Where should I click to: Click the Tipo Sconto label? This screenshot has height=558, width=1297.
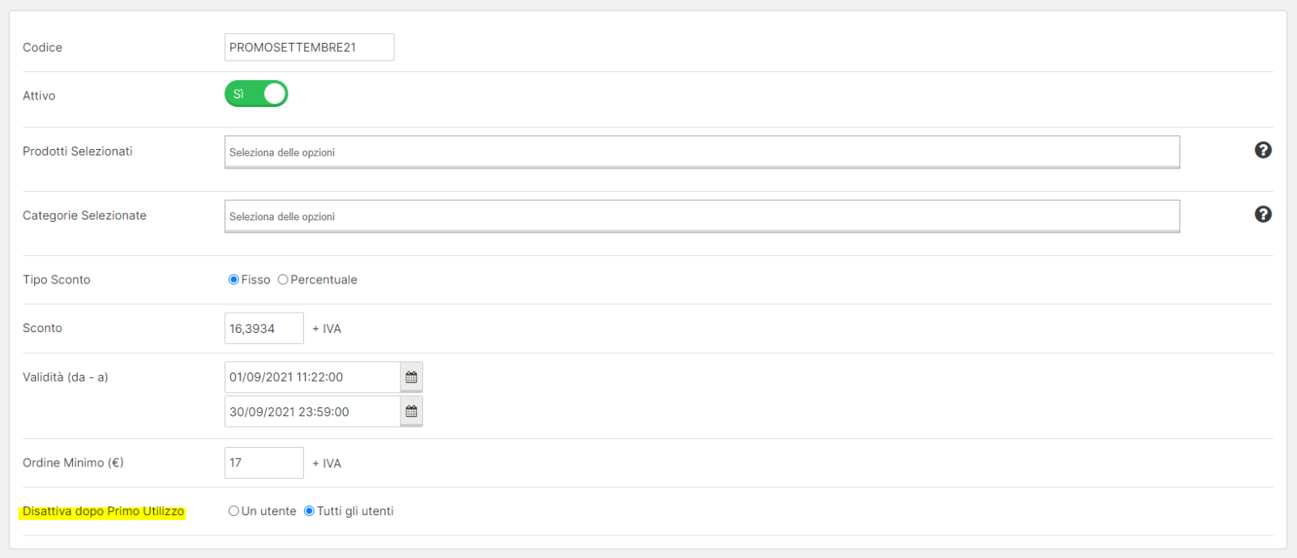click(57, 279)
